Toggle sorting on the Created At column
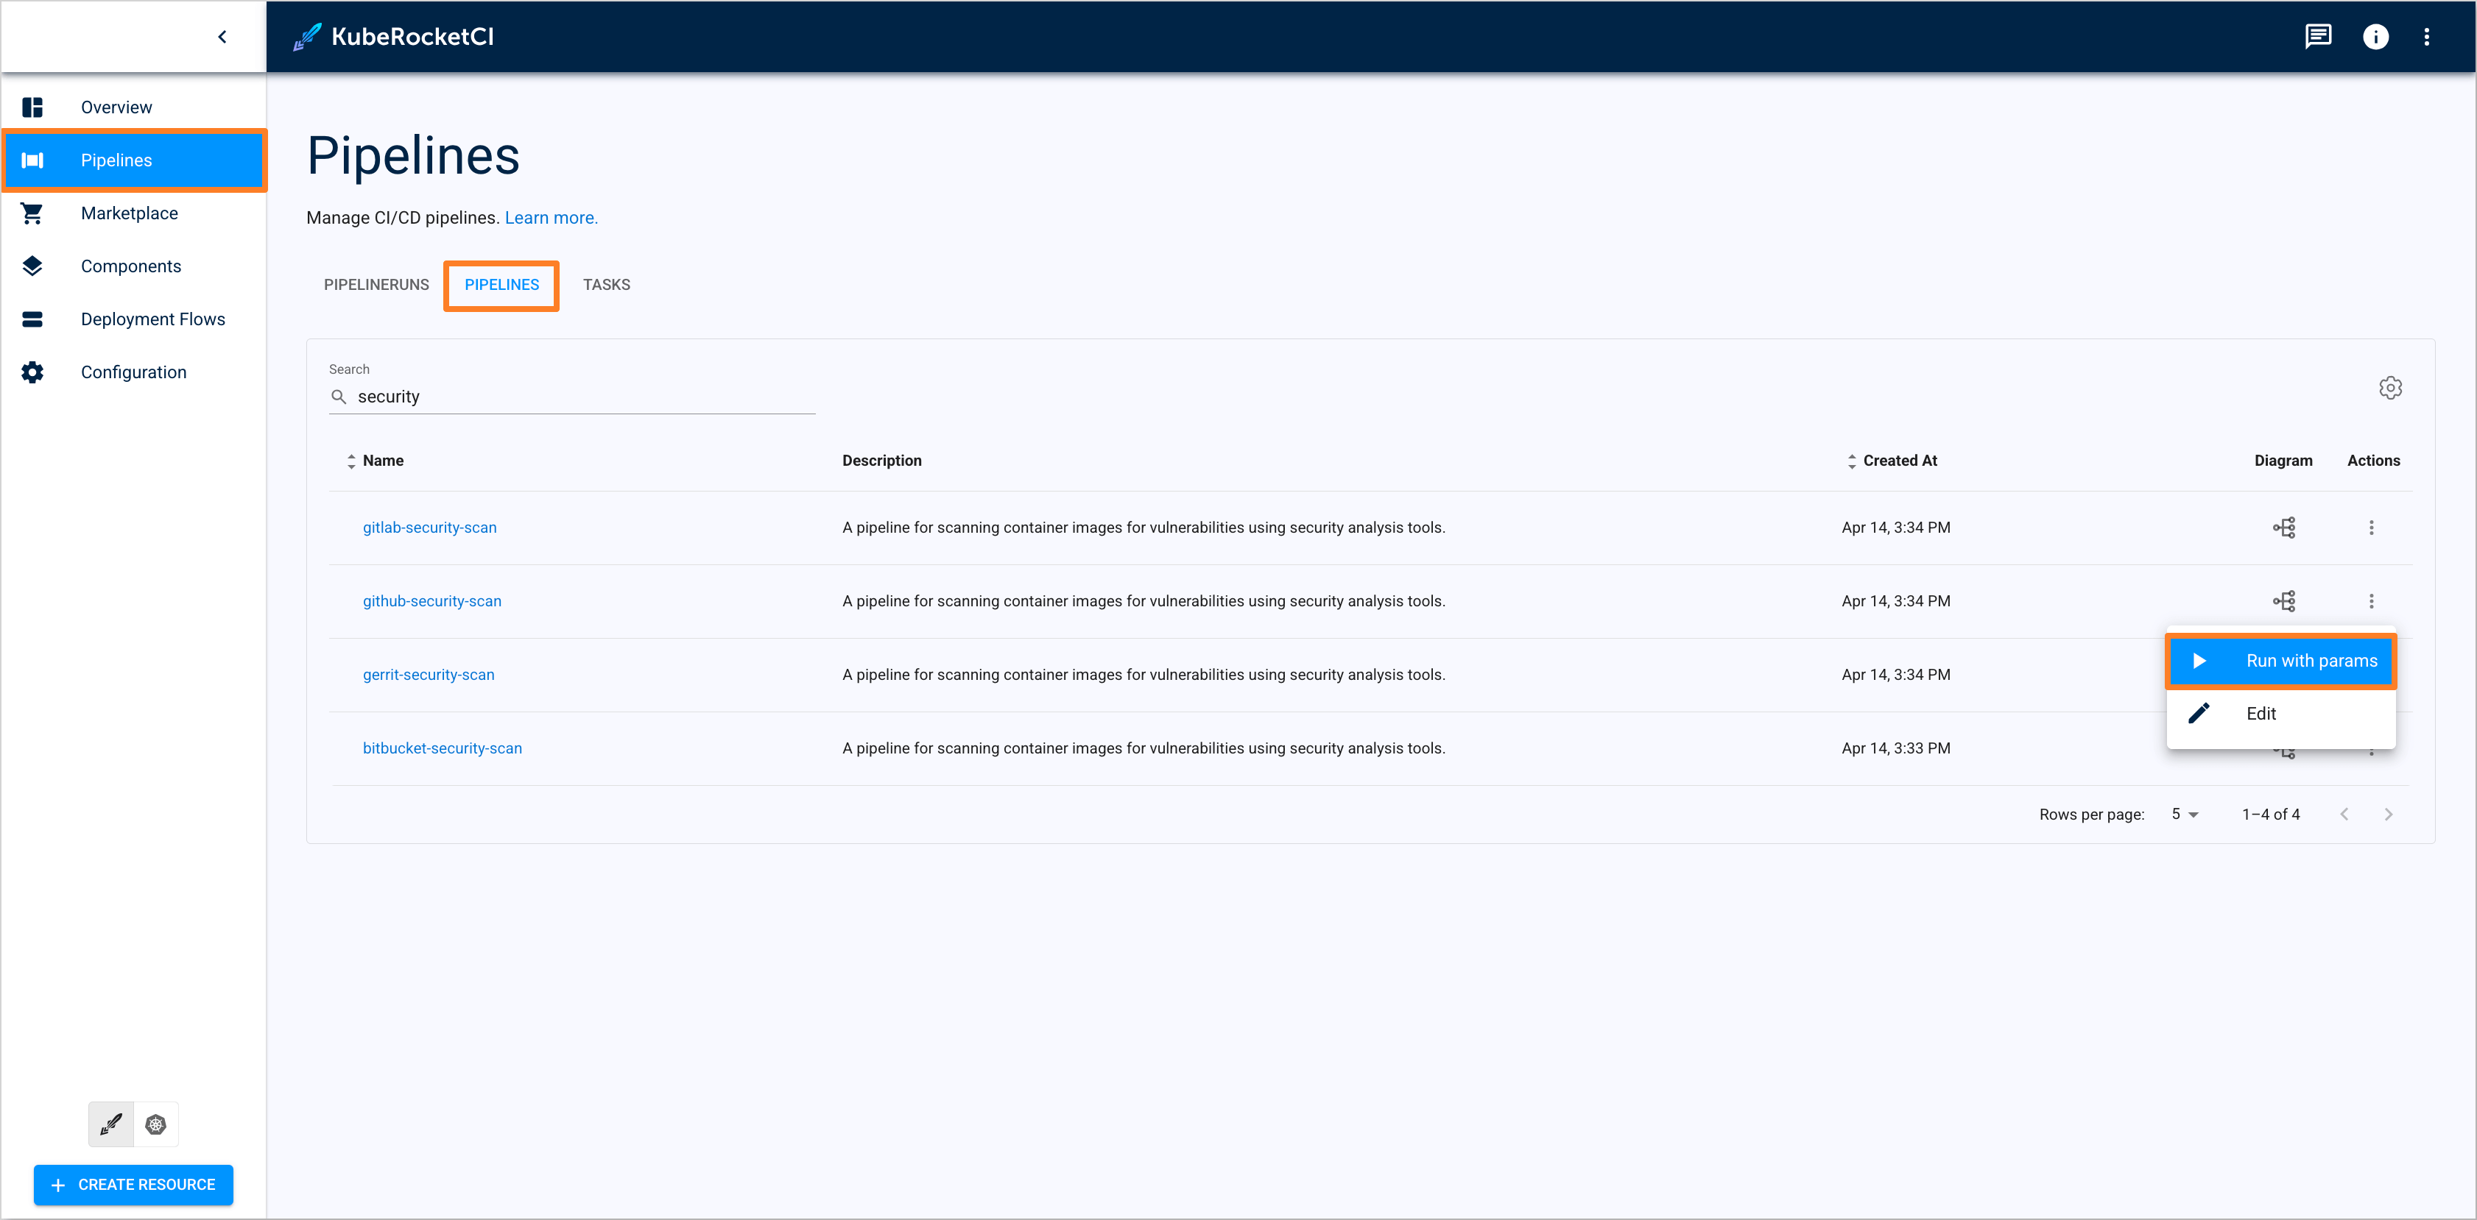The width and height of the screenshot is (2477, 1220). point(1852,461)
